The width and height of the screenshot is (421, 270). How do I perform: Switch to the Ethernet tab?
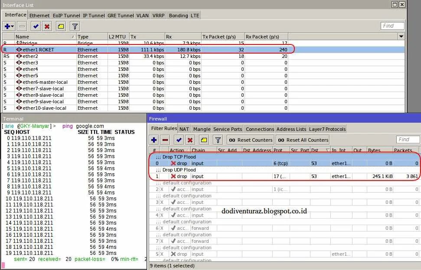pos(39,16)
